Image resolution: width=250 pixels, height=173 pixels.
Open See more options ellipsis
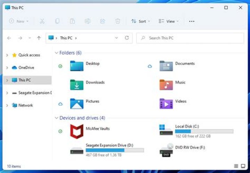[192, 21]
